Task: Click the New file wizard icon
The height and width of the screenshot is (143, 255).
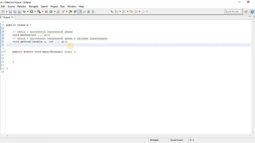Action: pyautogui.click(x=3, y=12)
